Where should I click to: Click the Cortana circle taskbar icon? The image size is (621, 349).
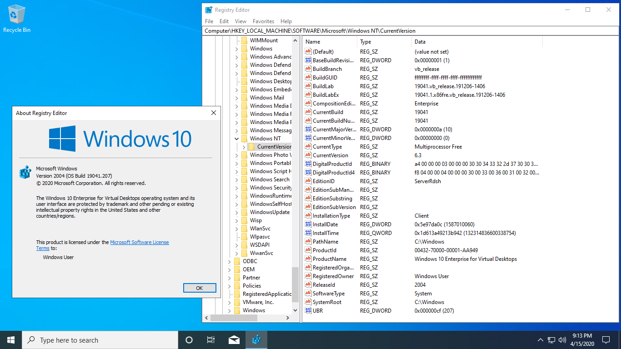(x=189, y=340)
